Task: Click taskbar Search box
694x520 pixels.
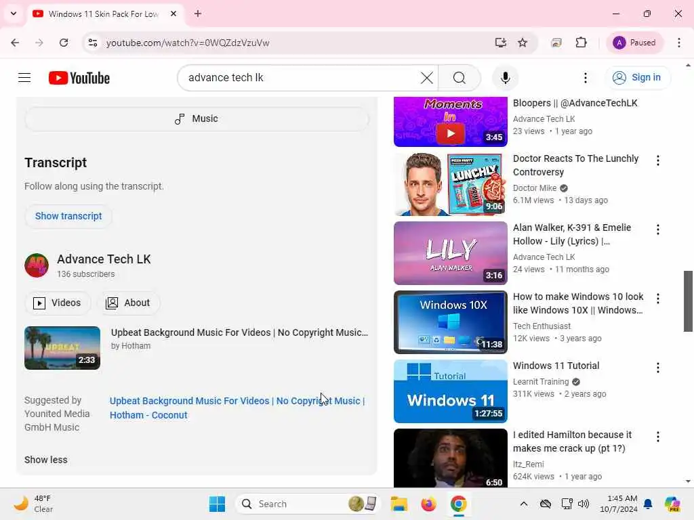Action: pyautogui.click(x=308, y=504)
